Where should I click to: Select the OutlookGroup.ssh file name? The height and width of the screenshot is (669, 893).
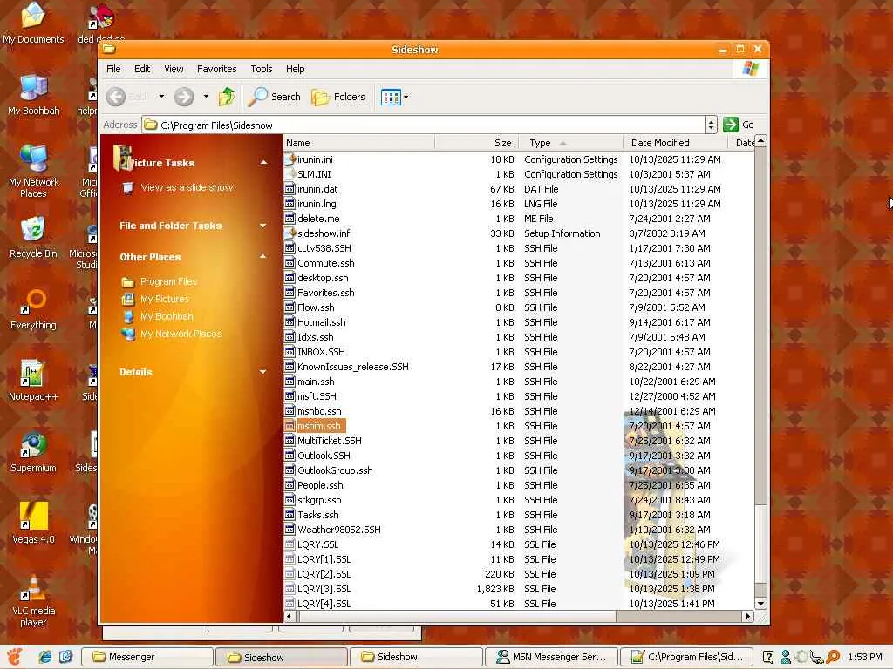[335, 470]
